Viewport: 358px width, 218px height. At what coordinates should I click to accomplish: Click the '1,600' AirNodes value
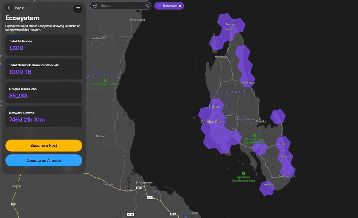(x=16, y=48)
